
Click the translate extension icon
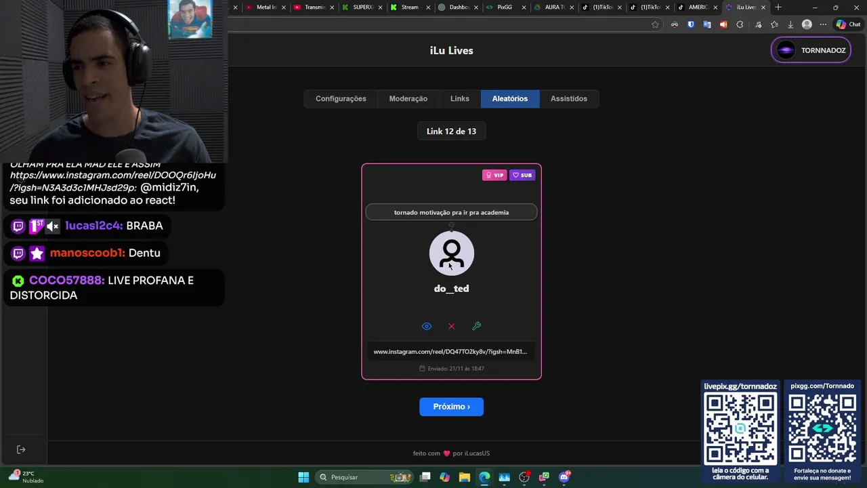(707, 24)
